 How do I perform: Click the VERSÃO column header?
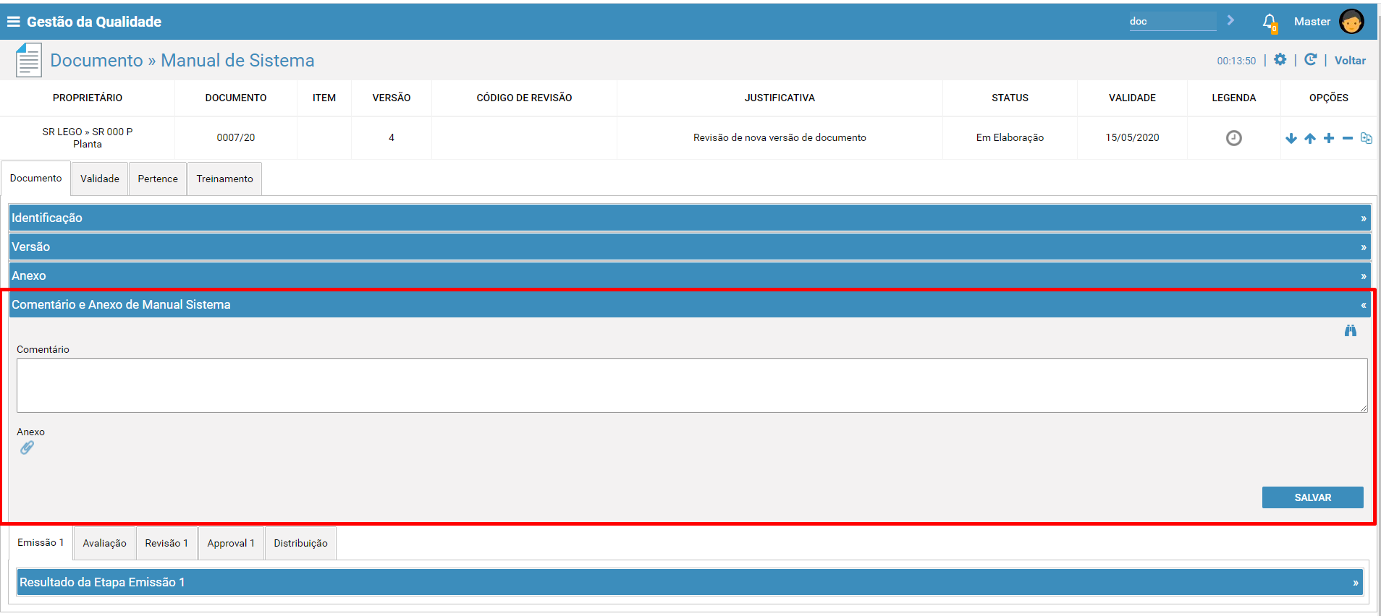coord(392,98)
